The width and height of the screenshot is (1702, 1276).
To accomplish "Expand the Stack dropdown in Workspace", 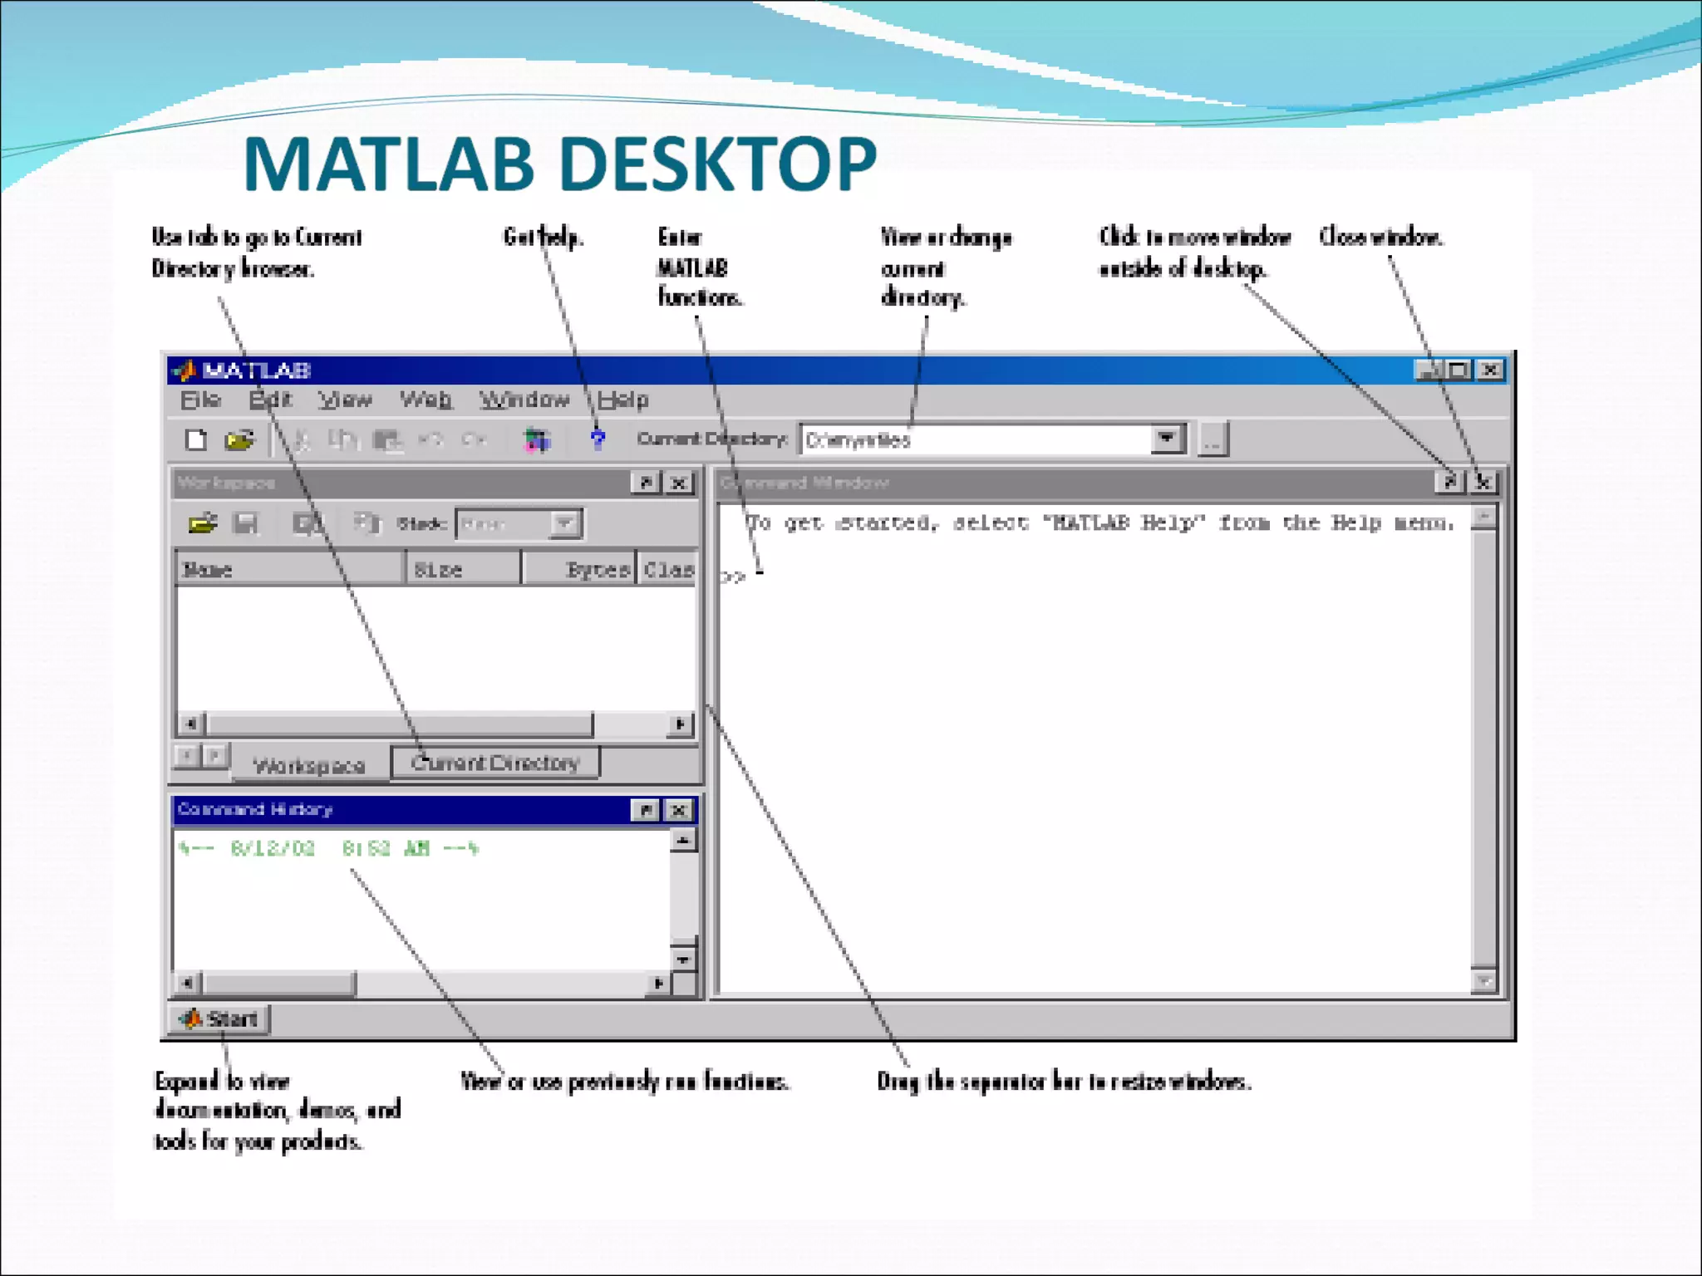I will (x=564, y=523).
